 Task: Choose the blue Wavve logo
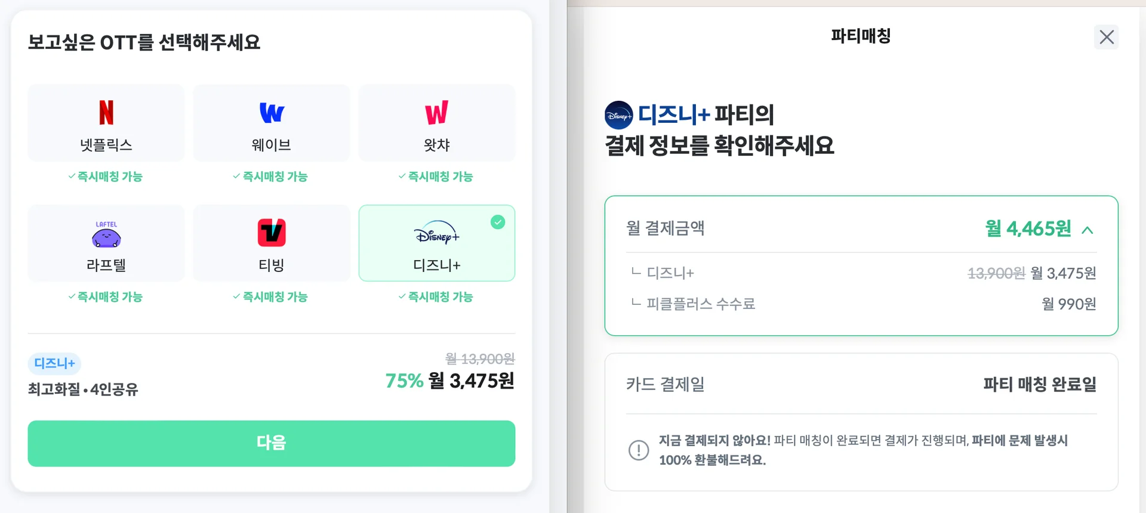point(272,113)
